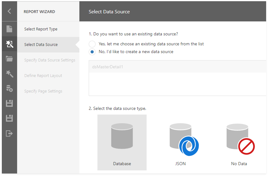The height and width of the screenshot is (176, 268).
Task: Click the back arrow icon in sidebar
Action: click(x=9, y=11)
